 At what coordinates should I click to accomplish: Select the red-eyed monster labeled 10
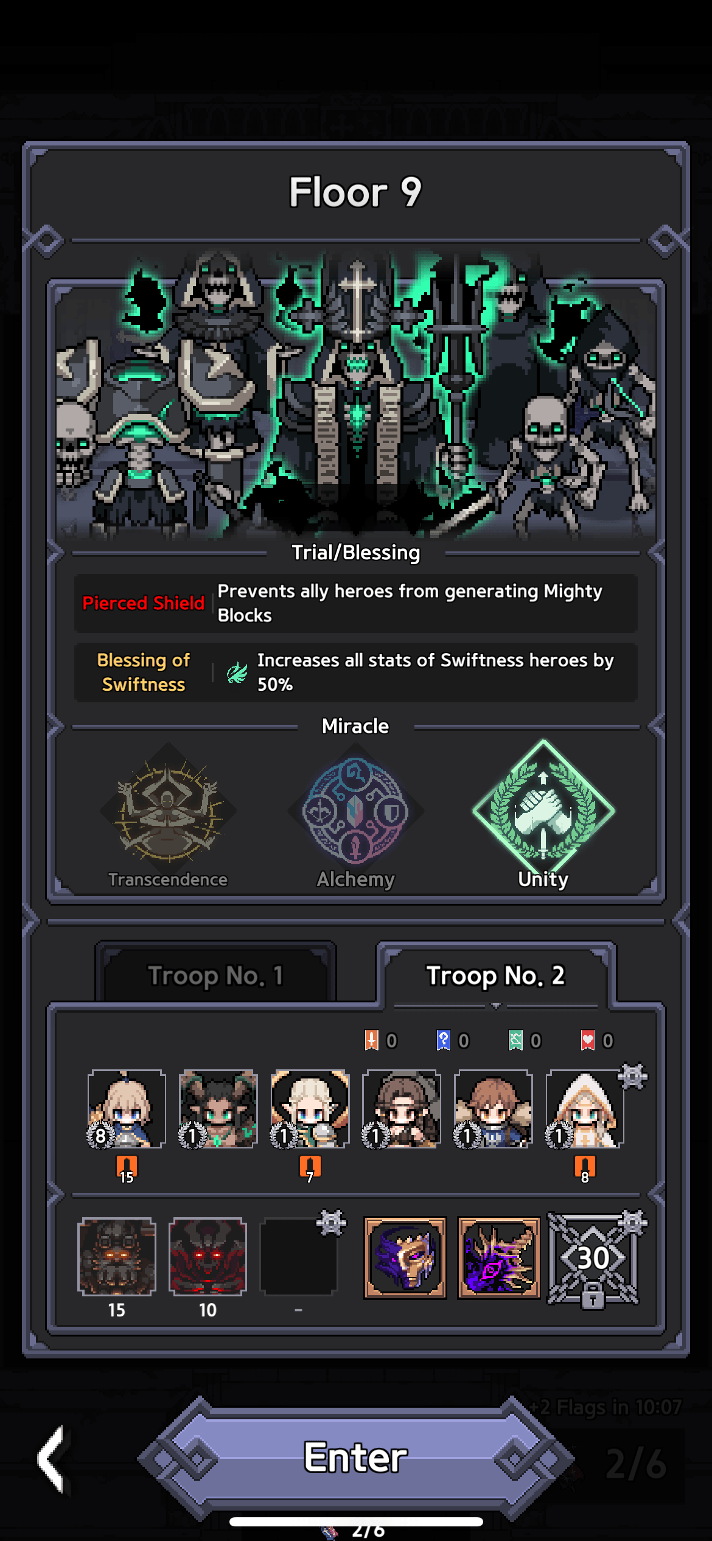click(x=208, y=1256)
